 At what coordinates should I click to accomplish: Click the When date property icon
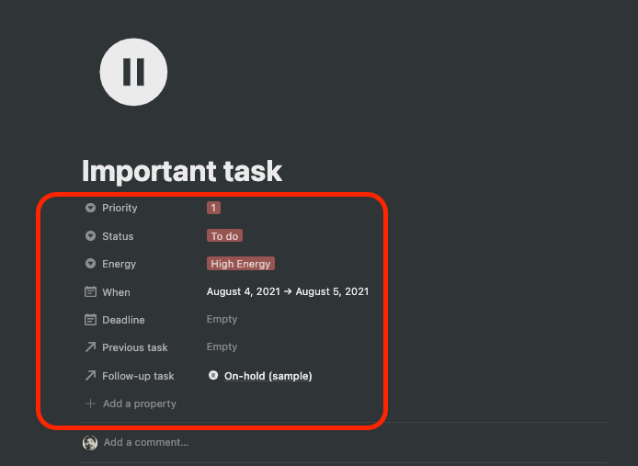[x=90, y=292]
